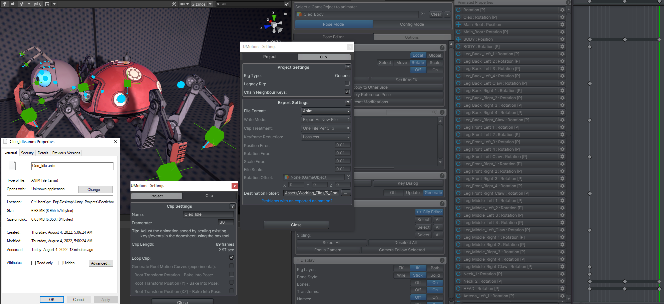Open dropdown arrow next to Clear button
664x304 pixels.
(x=447, y=14)
